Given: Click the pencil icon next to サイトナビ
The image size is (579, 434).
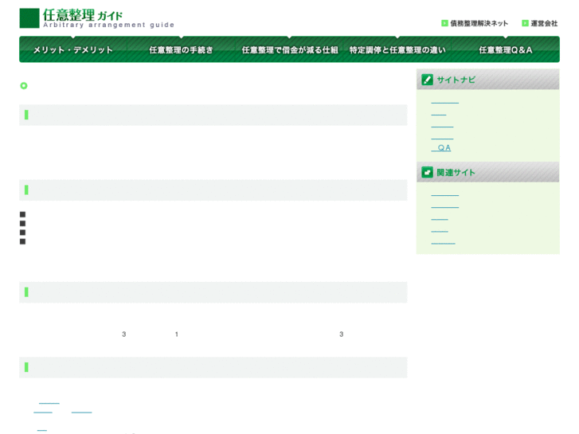Looking at the screenshot, I should (x=427, y=80).
